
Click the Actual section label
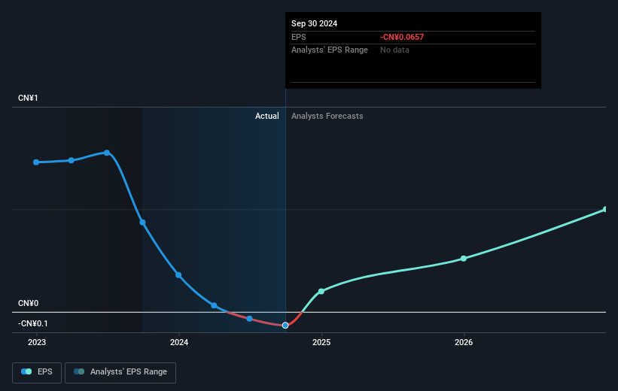tap(266, 116)
